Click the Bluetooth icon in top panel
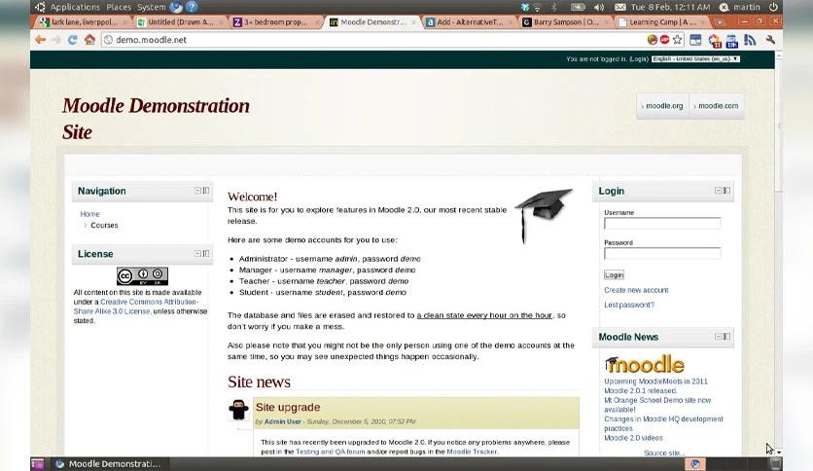This screenshot has width=813, height=471. point(554,7)
